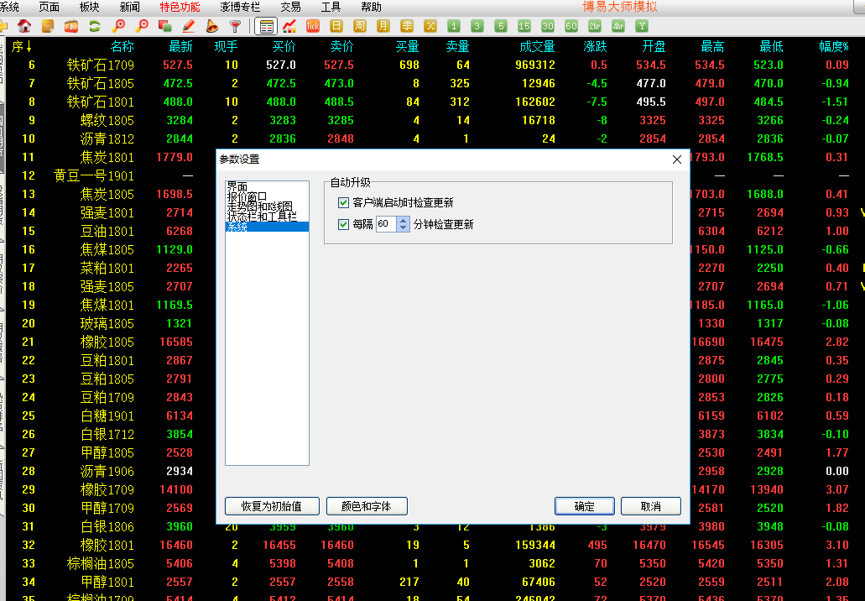865x601 pixels.
Task: Uncheck 客户端启动时检查更新
Action: (x=343, y=203)
